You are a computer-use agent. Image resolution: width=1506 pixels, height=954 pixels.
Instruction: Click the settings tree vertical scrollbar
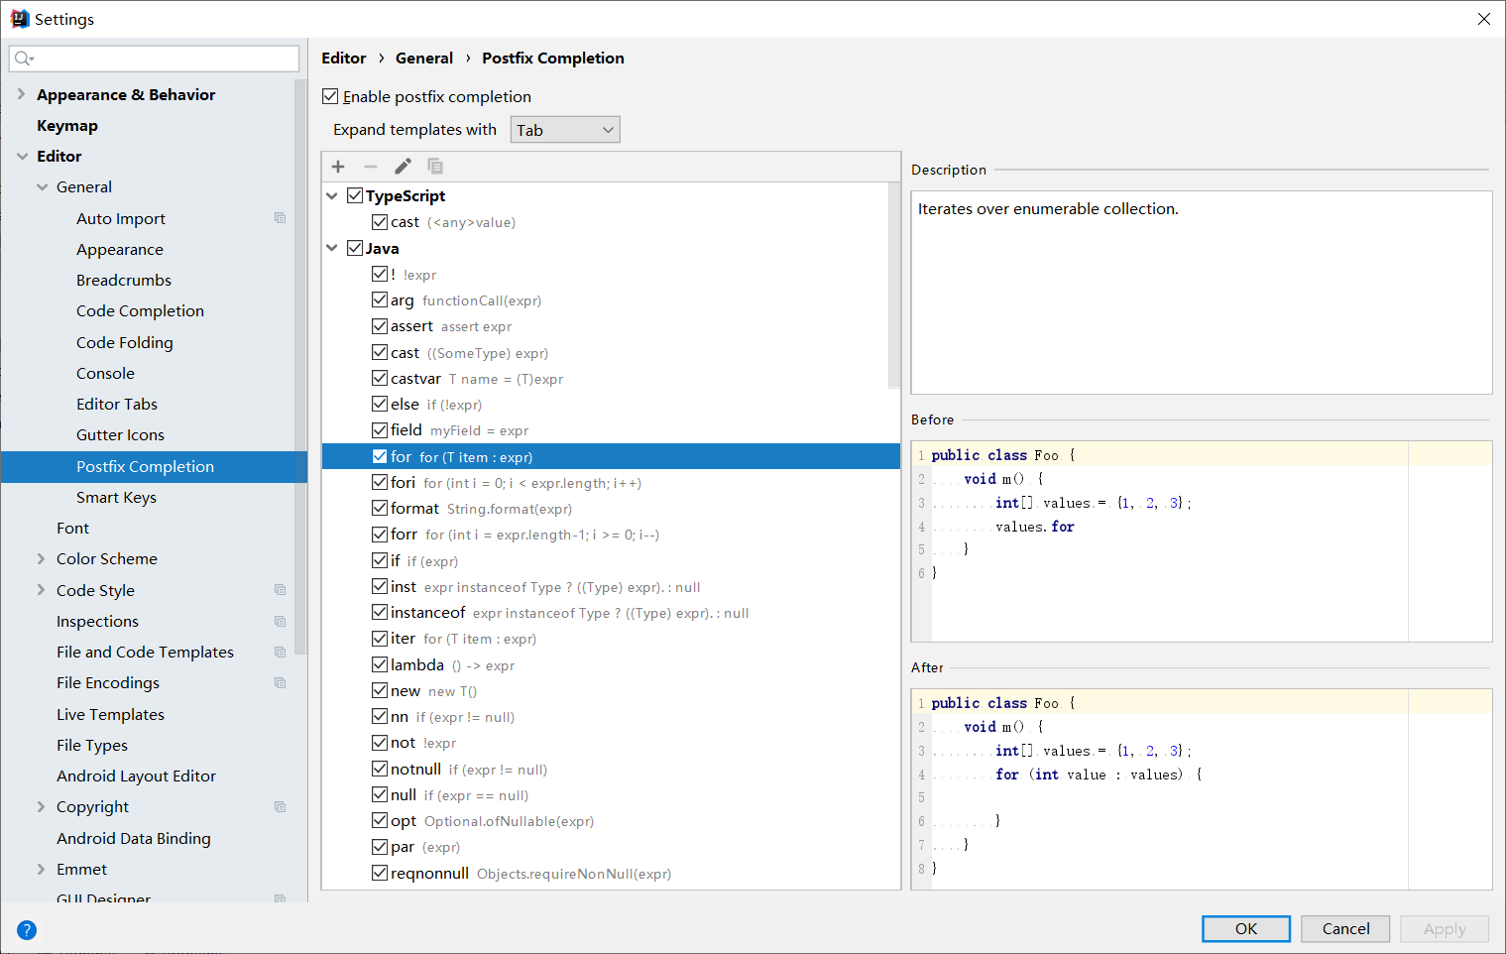300,367
